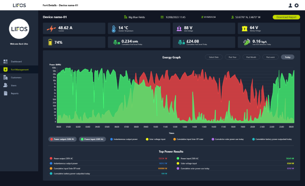Click the user profile icon
The image size is (305, 186).
290,5
